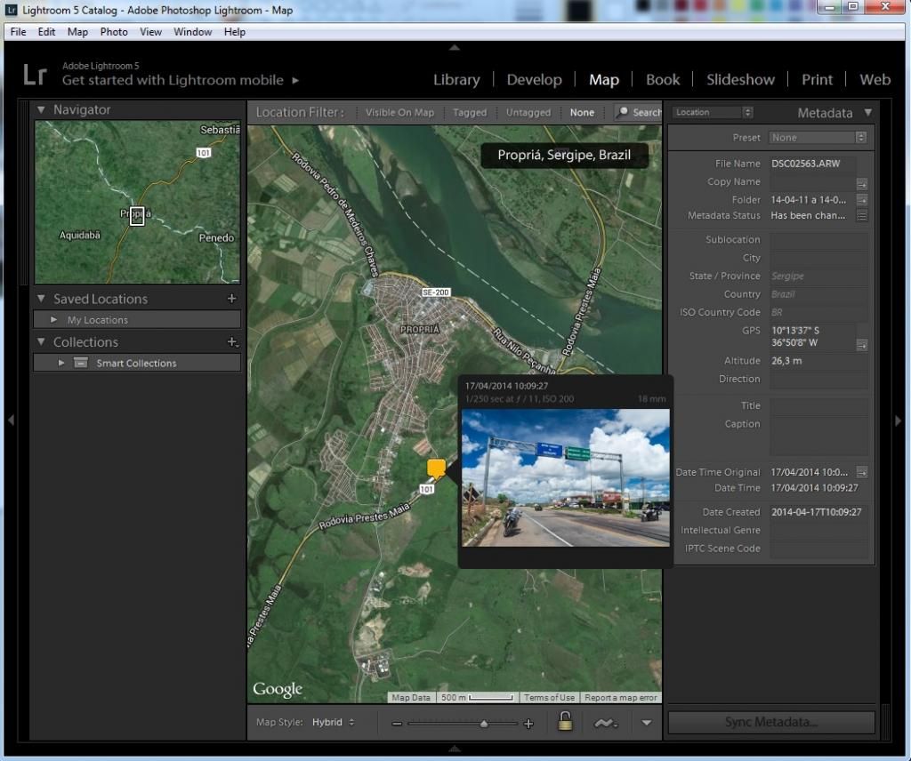Click the Caption metadata text field

[818, 436]
